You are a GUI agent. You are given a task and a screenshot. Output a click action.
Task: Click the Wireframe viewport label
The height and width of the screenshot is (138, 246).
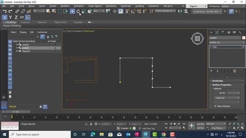click(x=89, y=31)
